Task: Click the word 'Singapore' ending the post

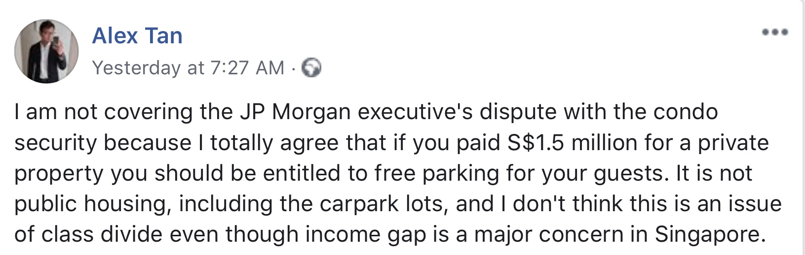Action: 710,235
